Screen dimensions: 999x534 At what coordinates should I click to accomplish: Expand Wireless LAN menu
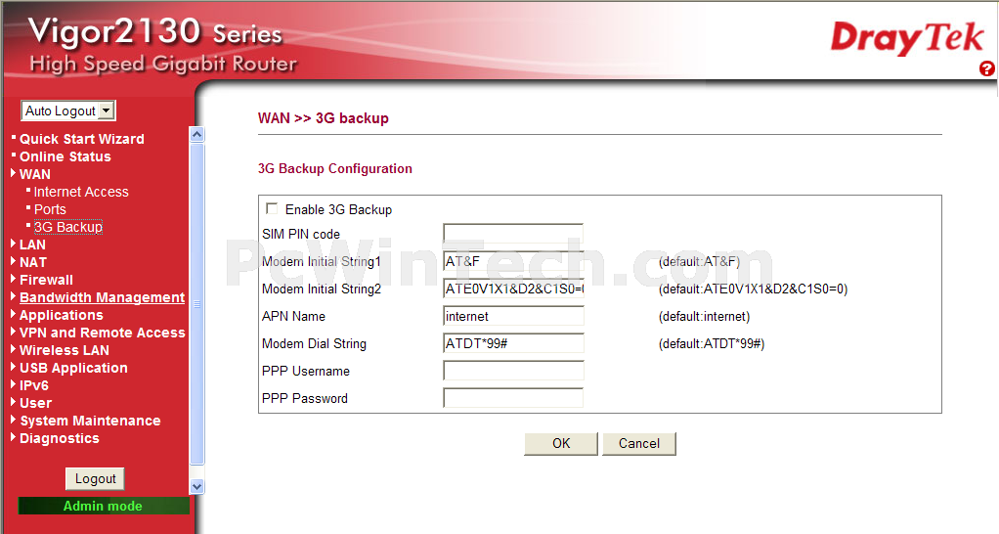click(x=64, y=350)
